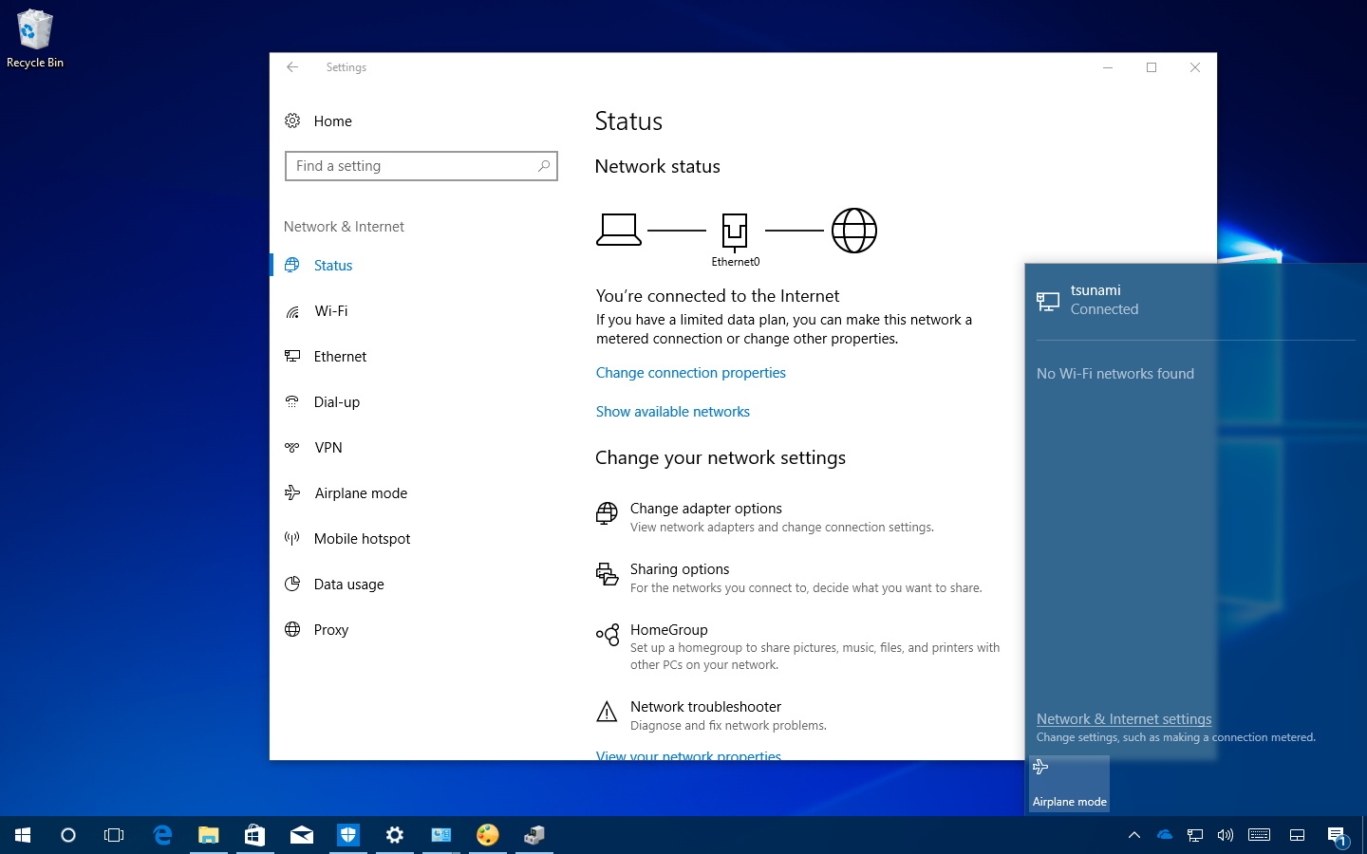Select Dial-up in Network sidebar
1367x854 pixels.
(x=336, y=401)
